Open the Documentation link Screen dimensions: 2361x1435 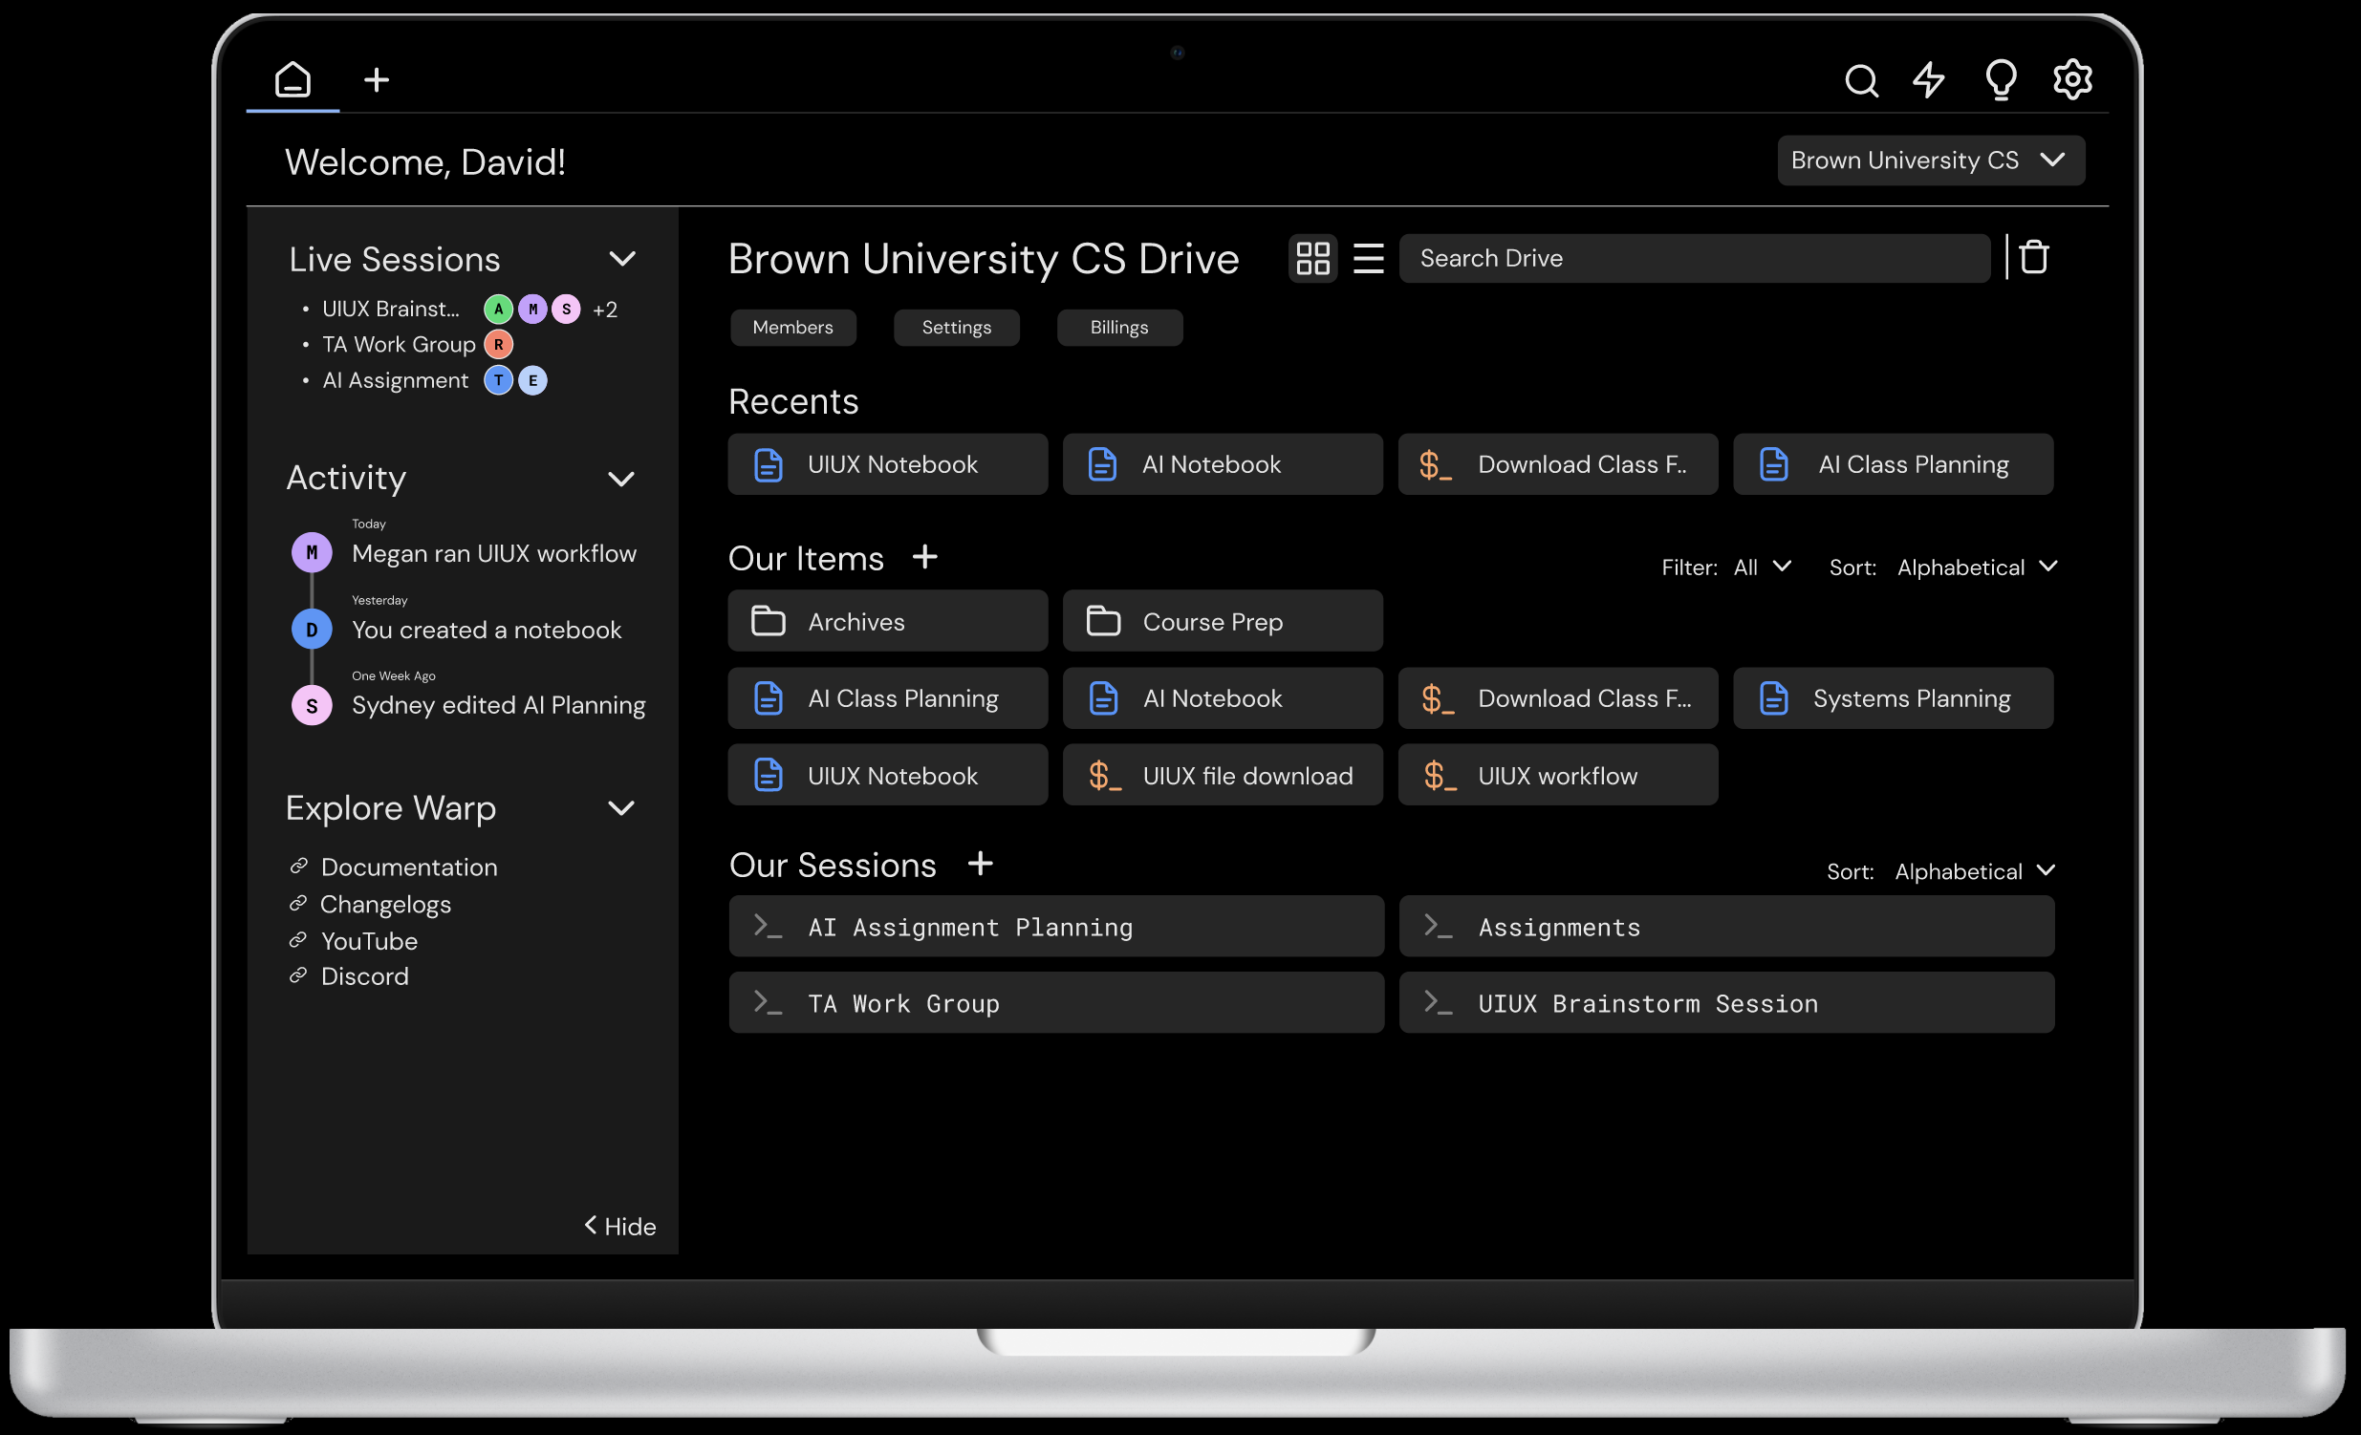[x=408, y=867]
